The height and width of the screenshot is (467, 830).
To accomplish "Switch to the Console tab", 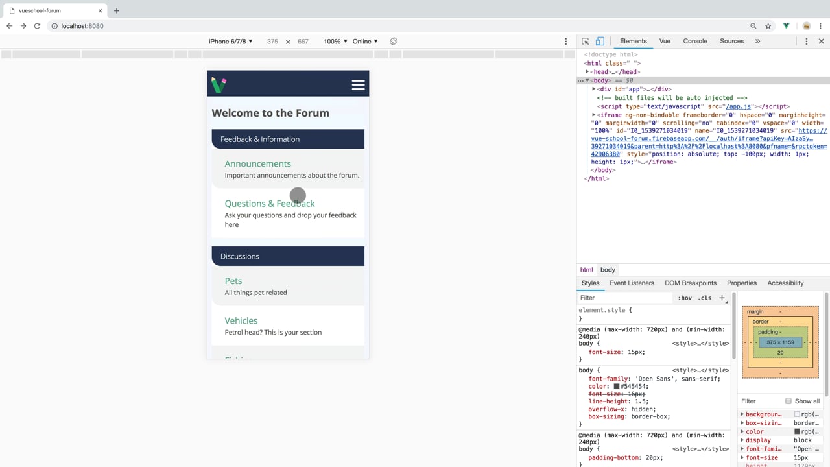I will coord(695,41).
